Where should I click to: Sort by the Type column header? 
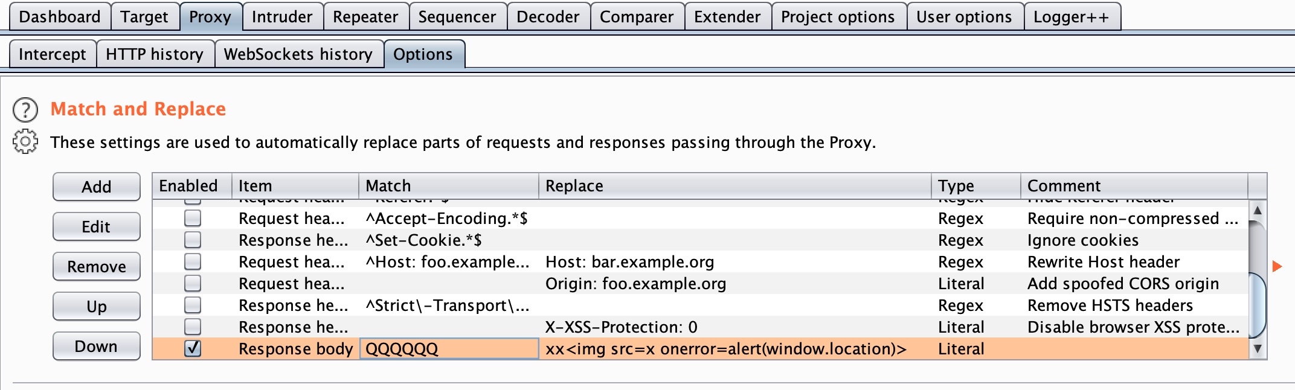click(974, 185)
